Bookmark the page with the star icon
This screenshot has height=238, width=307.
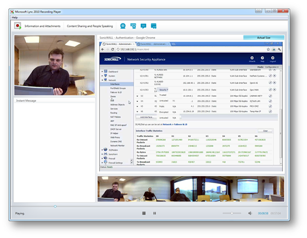coord(268,49)
